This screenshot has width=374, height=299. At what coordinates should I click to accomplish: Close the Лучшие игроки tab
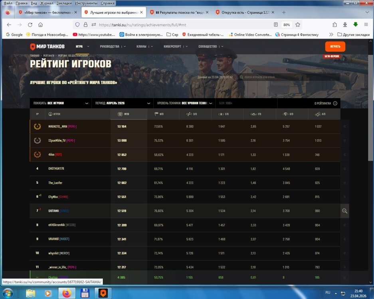pyautogui.click(x=141, y=12)
